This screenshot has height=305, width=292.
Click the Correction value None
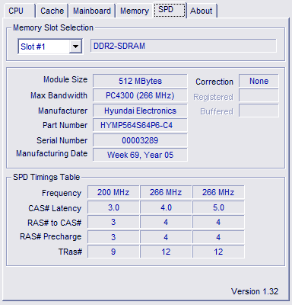[x=259, y=81]
